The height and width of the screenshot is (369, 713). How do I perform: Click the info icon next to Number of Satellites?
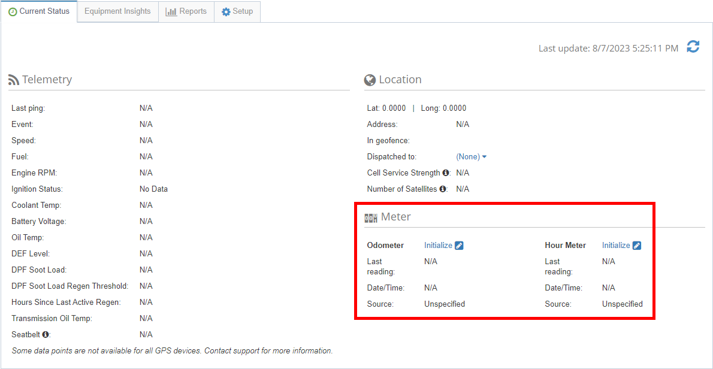442,187
